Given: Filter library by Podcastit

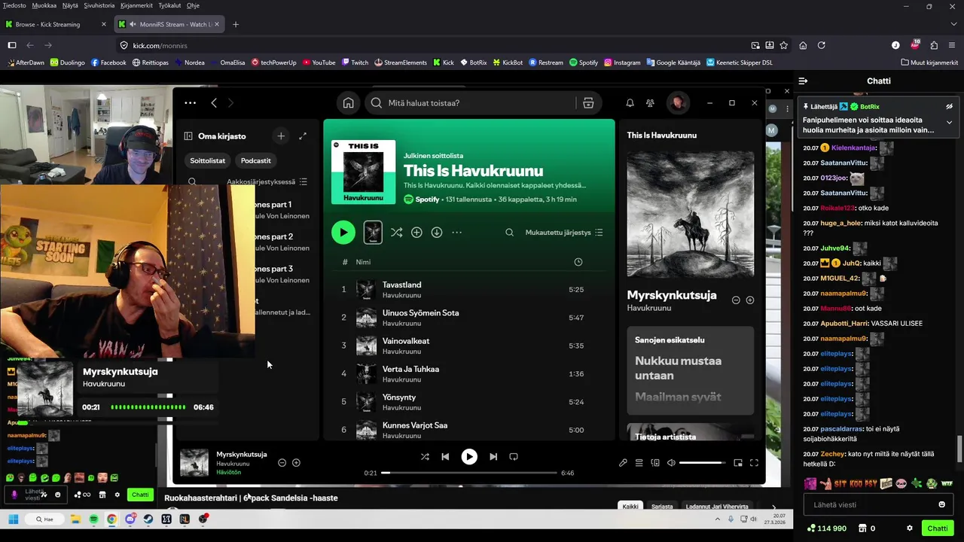Looking at the screenshot, I should click(x=256, y=160).
